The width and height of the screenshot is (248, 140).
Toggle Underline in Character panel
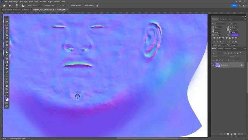pos(233,38)
